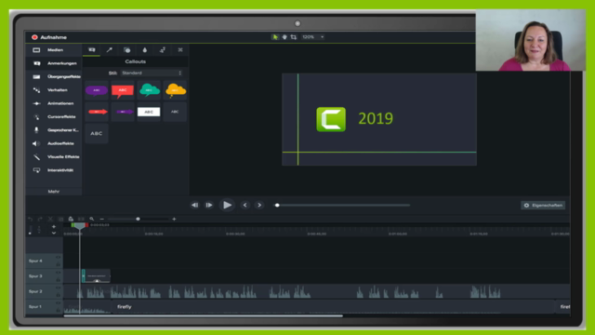Switch to blur and highlight annotation tab
This screenshot has height=335, width=595.
(x=145, y=49)
